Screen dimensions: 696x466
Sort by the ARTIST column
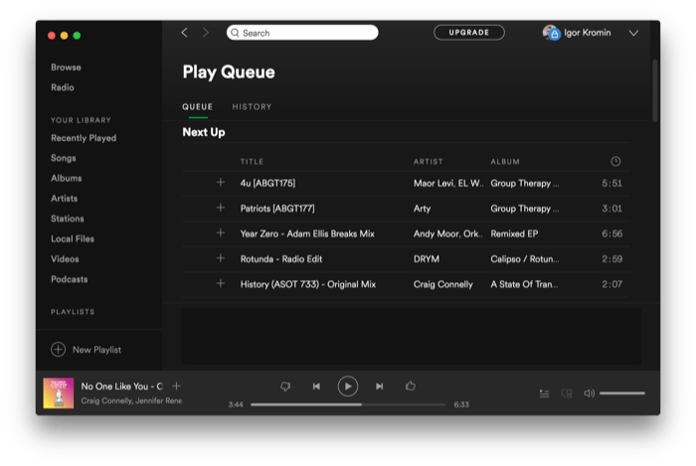click(428, 161)
